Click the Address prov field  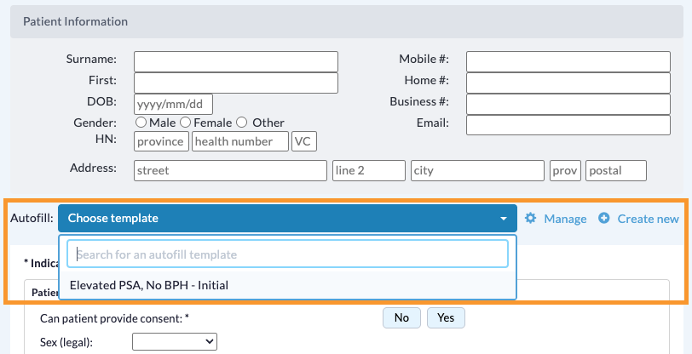click(x=565, y=170)
